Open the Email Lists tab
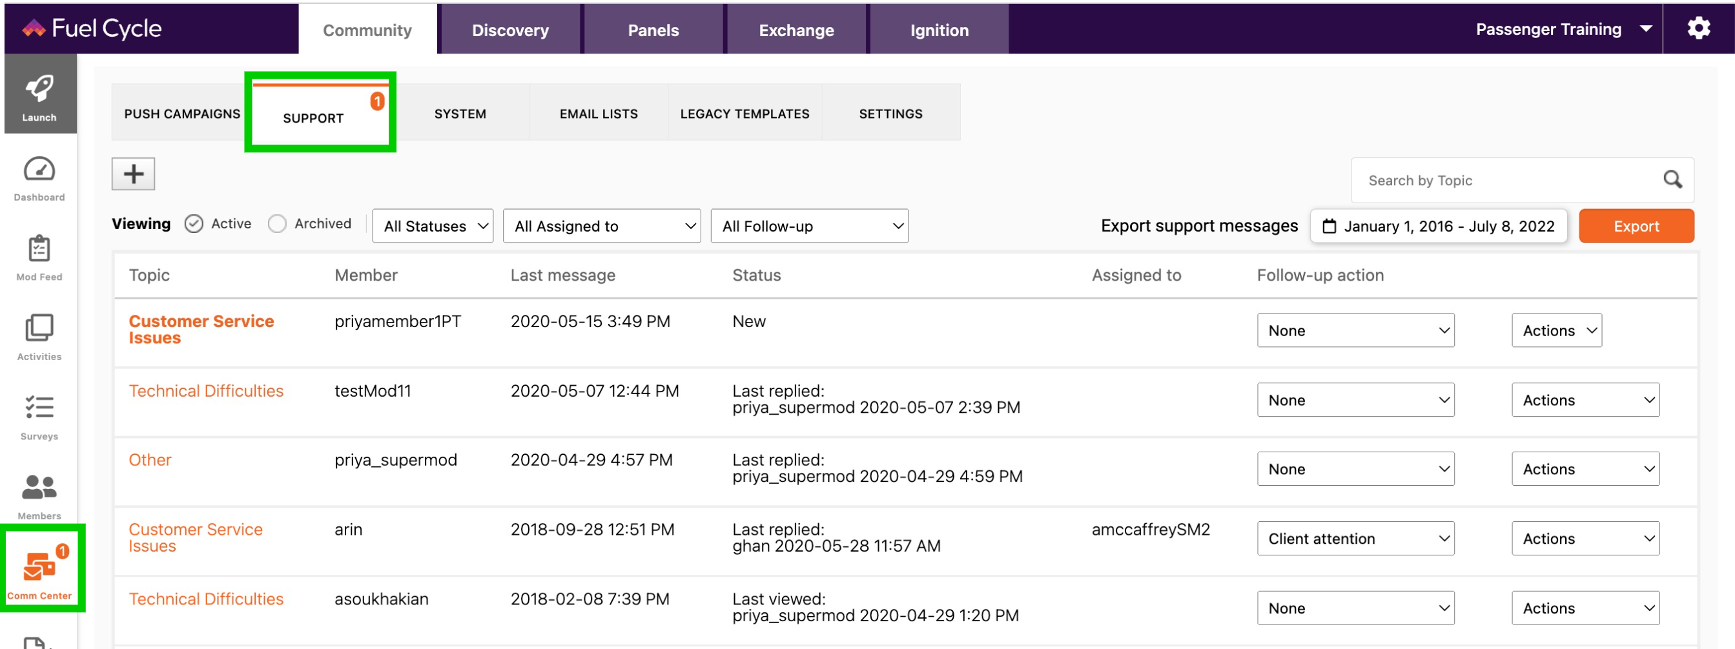Screen dimensions: 1735x649 pyautogui.click(x=598, y=113)
